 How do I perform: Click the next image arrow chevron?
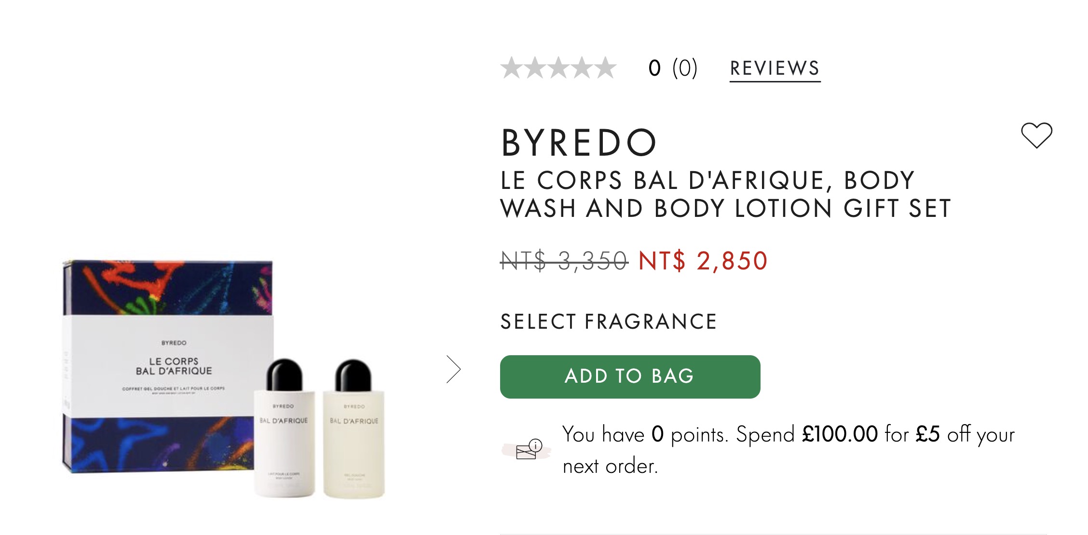453,369
